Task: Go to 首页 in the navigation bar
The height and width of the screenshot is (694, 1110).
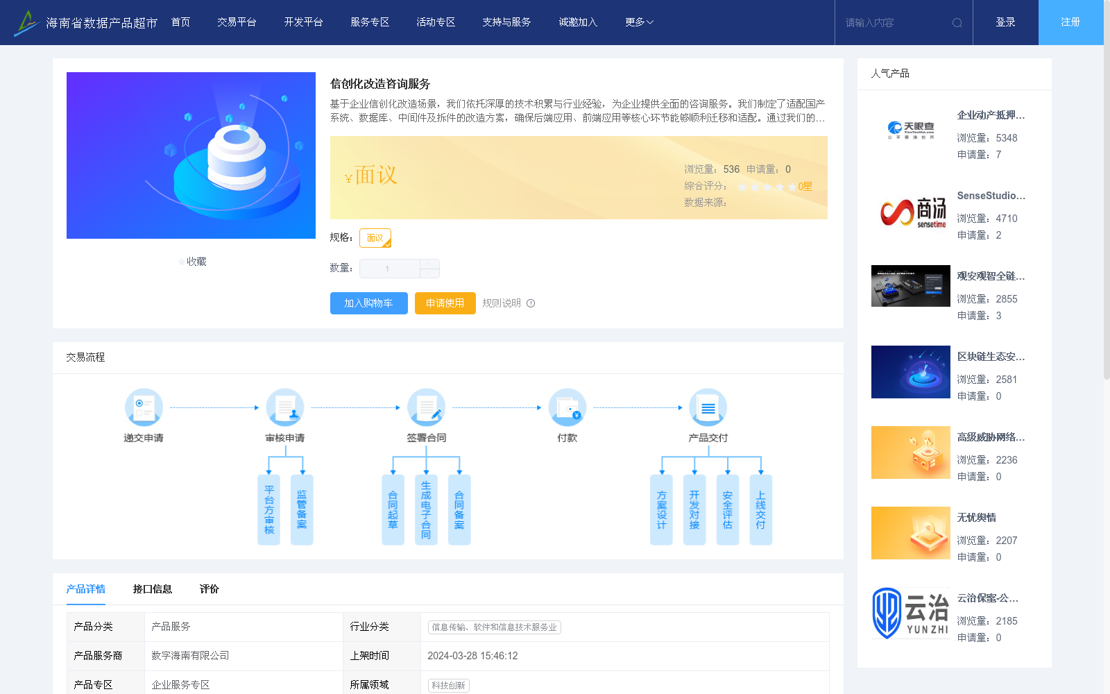Action: click(181, 22)
